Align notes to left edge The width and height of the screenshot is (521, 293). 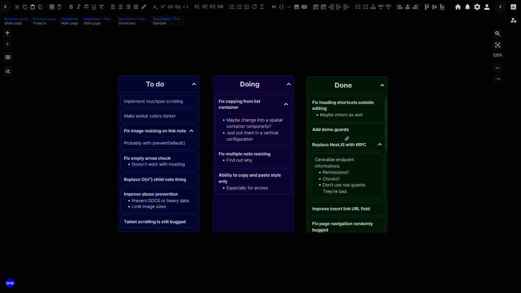[x=400, y=7]
